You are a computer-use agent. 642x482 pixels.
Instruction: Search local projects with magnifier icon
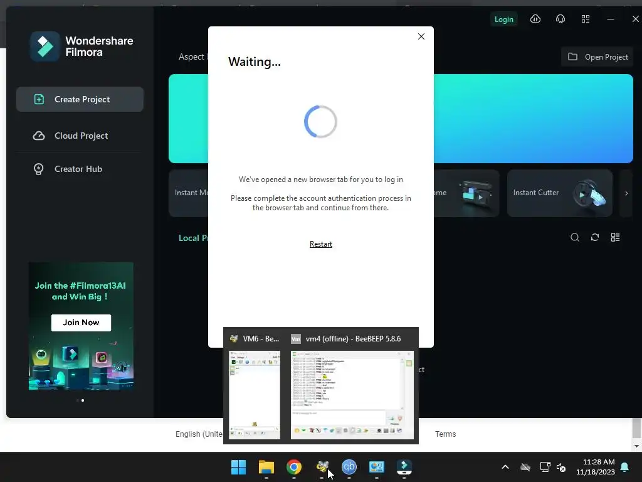pyautogui.click(x=574, y=237)
